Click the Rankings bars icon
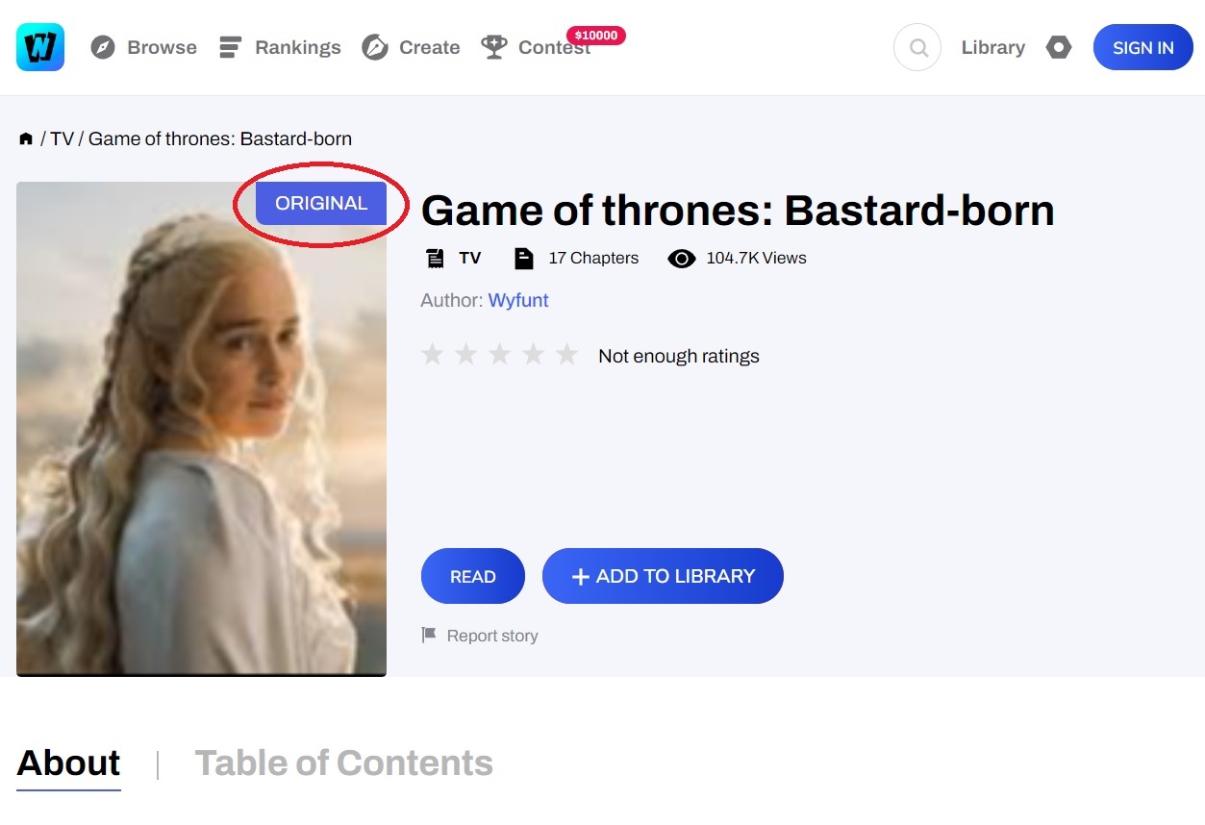Viewport: 1205px width, 825px height. point(230,47)
